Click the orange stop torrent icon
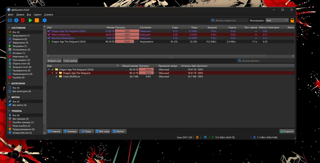 pyautogui.click(x=37, y=20)
